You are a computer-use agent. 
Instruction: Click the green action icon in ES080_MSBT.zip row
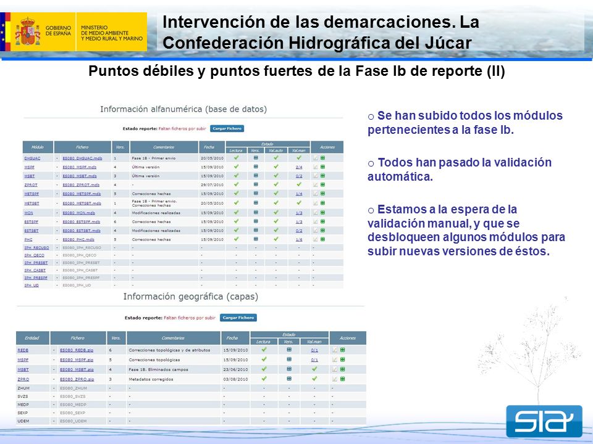coord(343,369)
